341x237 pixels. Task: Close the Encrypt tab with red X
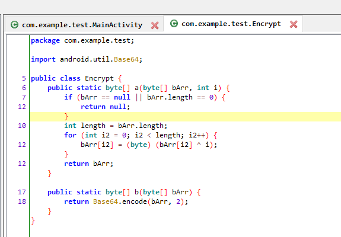click(294, 24)
